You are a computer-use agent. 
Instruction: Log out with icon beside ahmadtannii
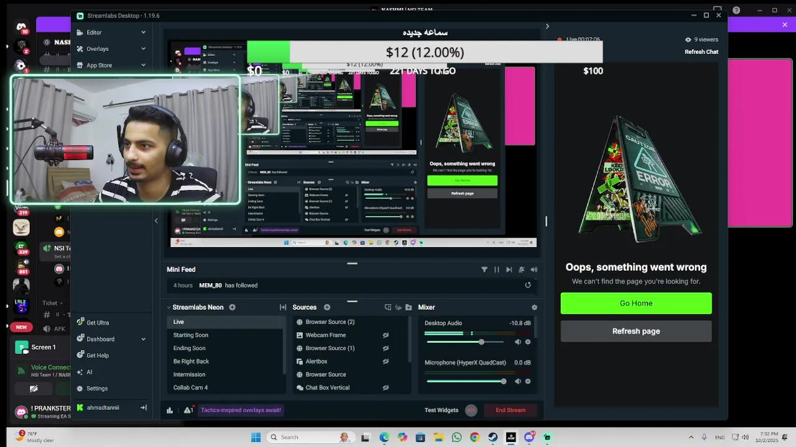click(143, 407)
